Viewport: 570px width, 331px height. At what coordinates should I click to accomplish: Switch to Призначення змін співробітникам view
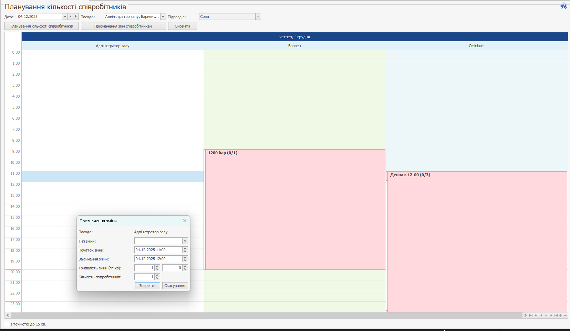coord(123,26)
